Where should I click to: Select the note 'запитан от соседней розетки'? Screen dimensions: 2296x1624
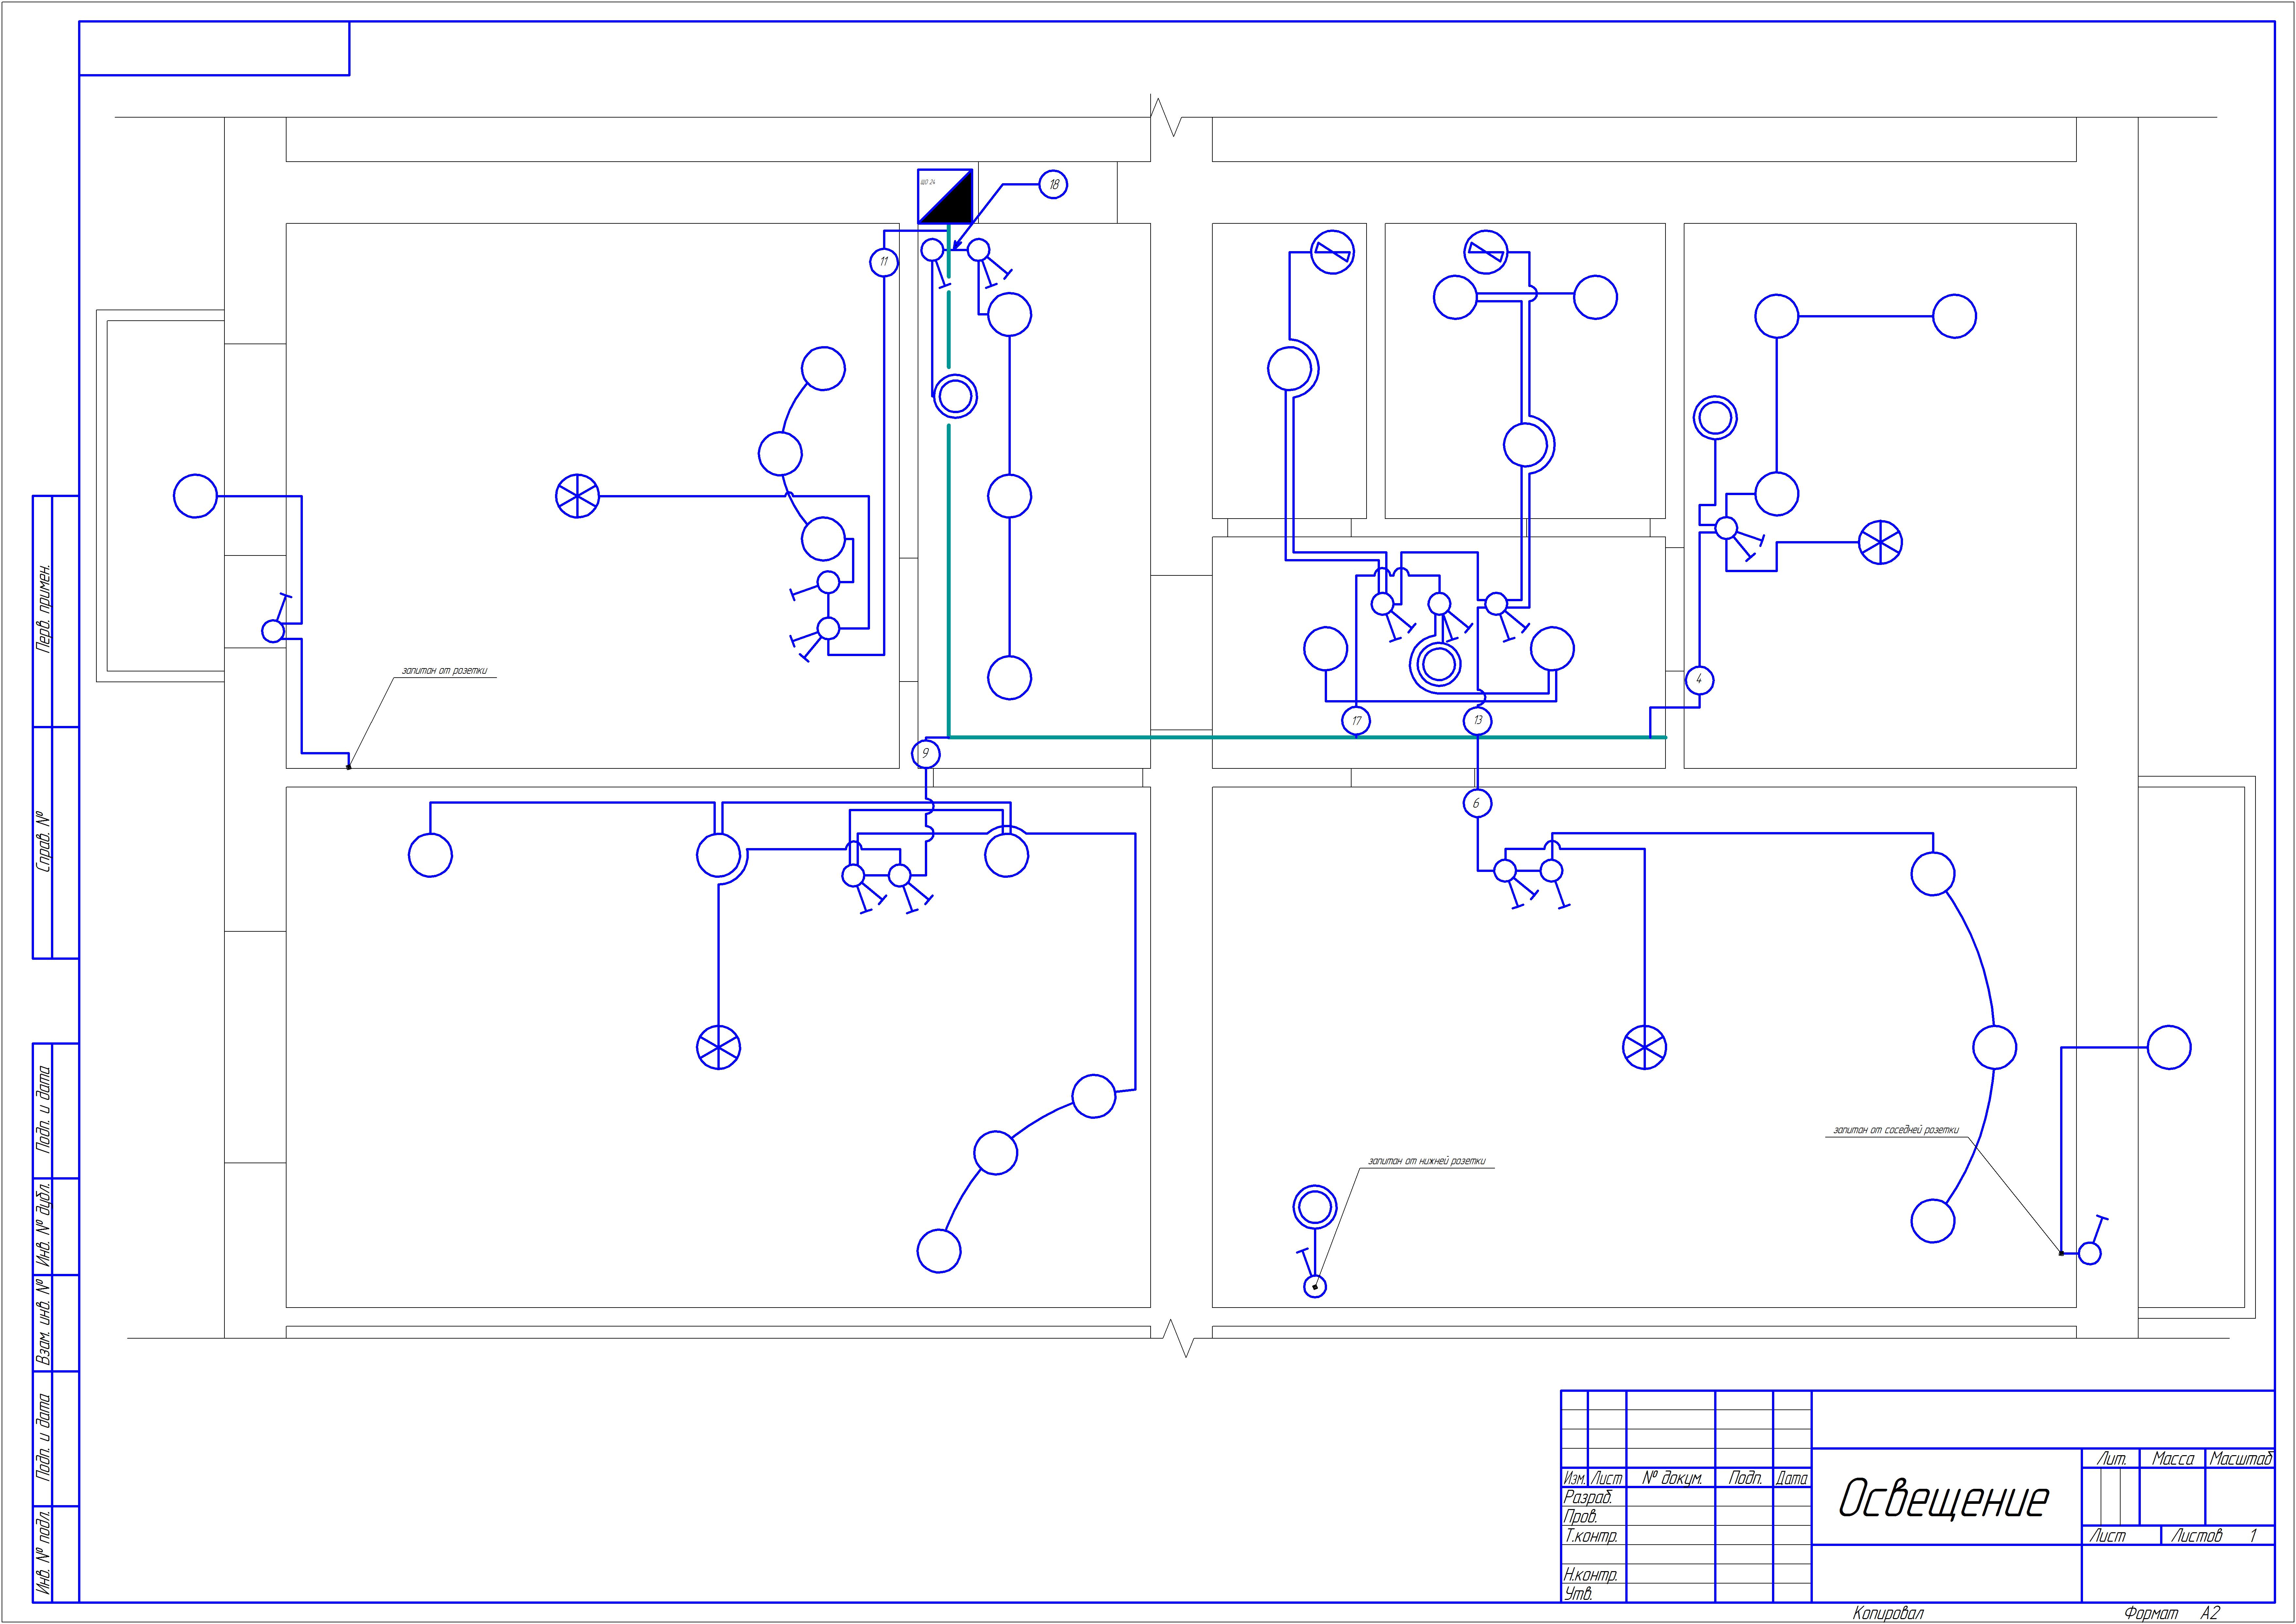(1896, 1130)
